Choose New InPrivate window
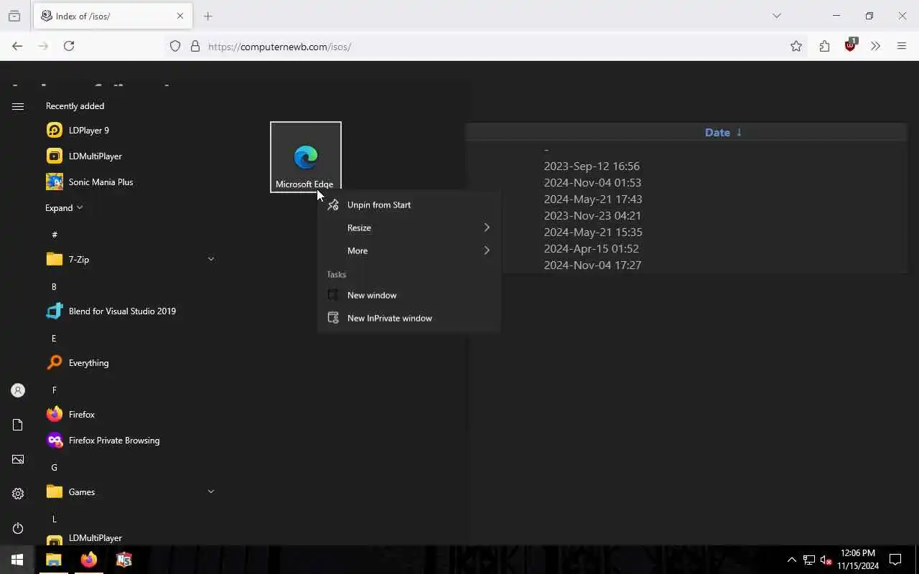 tap(409, 318)
